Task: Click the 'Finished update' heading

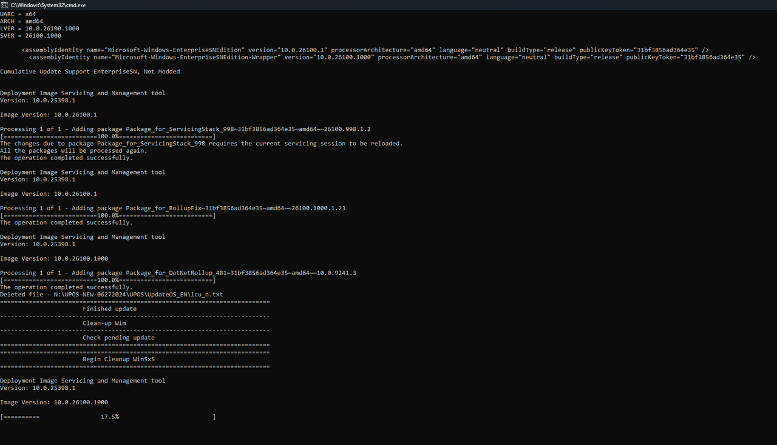Action: (110, 309)
